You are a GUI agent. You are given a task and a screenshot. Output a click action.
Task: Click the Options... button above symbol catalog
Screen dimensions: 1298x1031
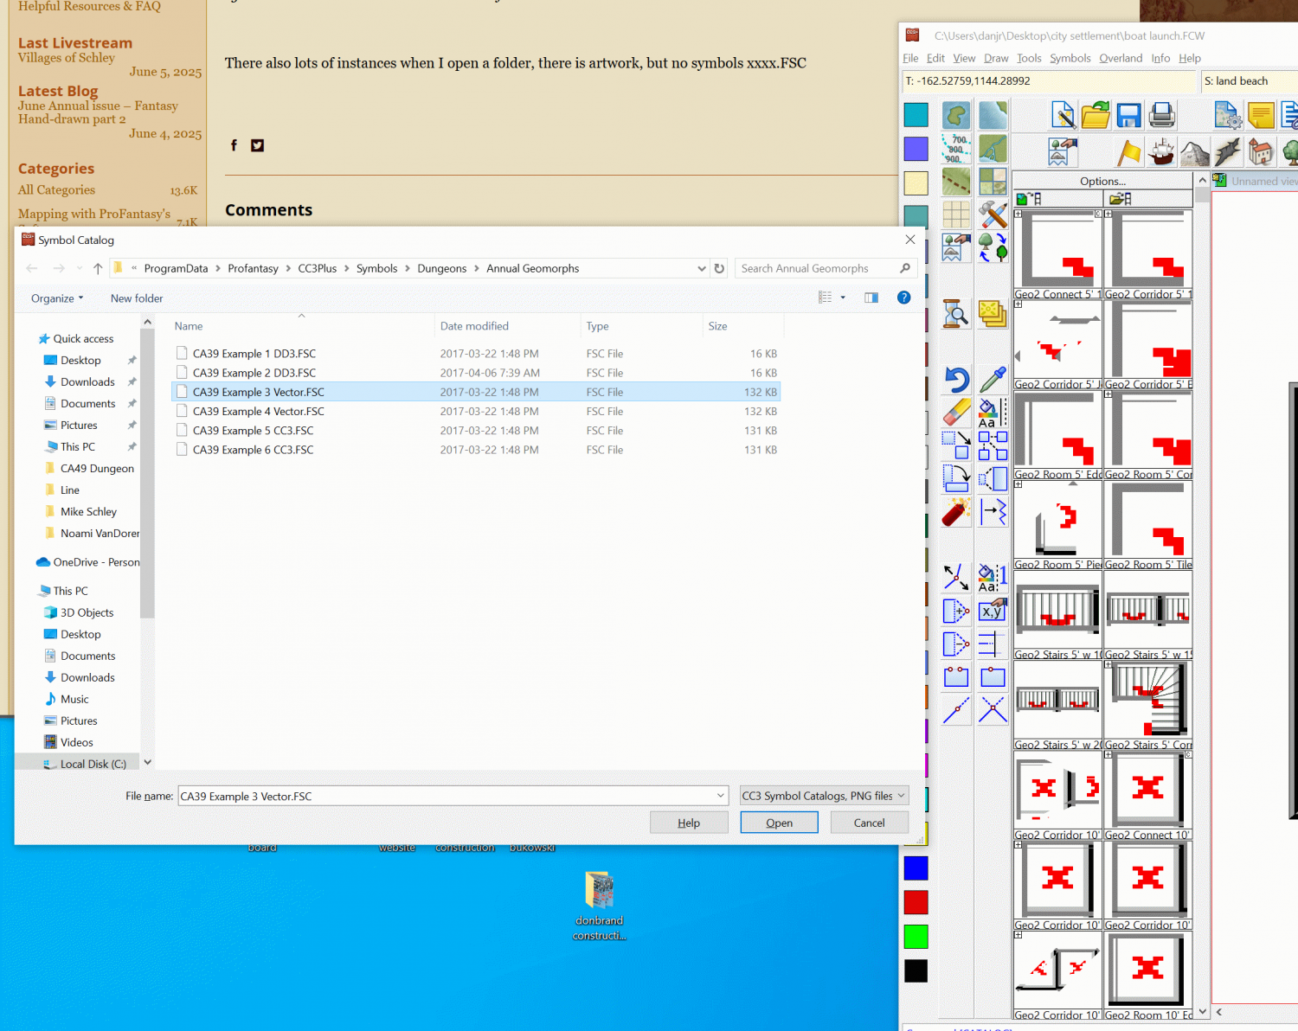tap(1102, 181)
